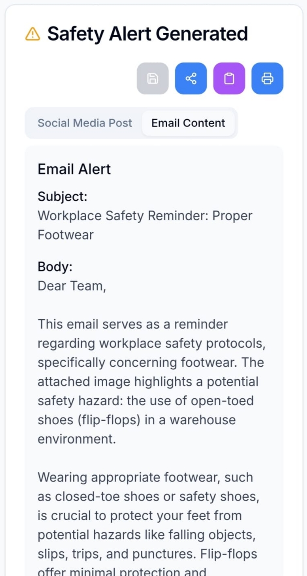
Task: Print the generated alert
Action: (x=267, y=78)
